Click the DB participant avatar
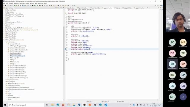 point(172,53)
